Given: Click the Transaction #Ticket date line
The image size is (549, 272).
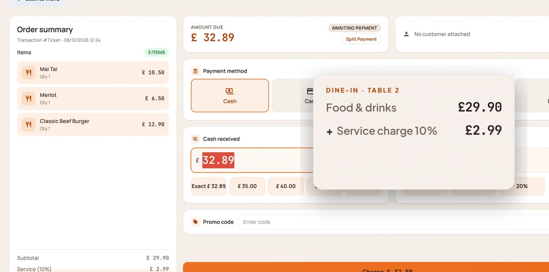Looking at the screenshot, I should pyautogui.click(x=59, y=40).
